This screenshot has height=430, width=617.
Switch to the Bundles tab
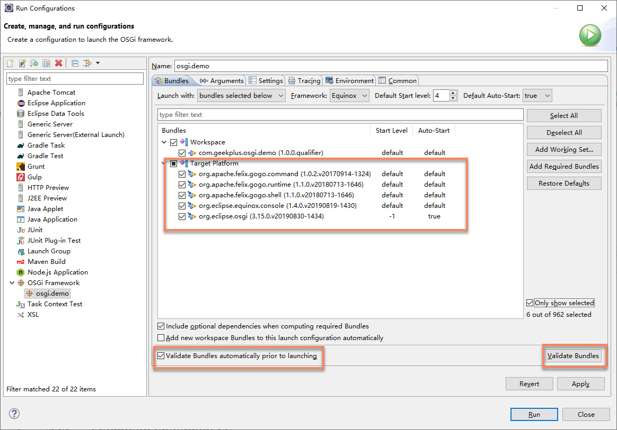pyautogui.click(x=172, y=80)
